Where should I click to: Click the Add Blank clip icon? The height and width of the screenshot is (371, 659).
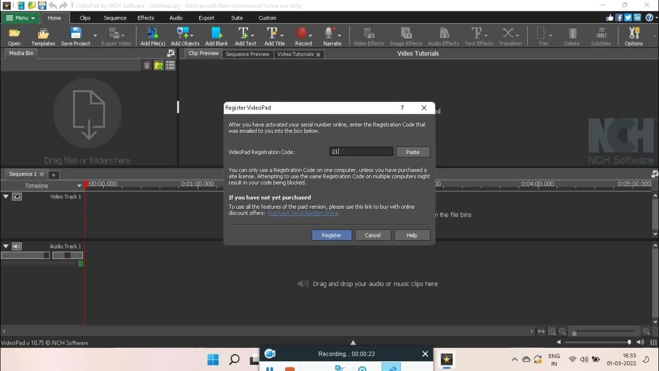(x=216, y=33)
